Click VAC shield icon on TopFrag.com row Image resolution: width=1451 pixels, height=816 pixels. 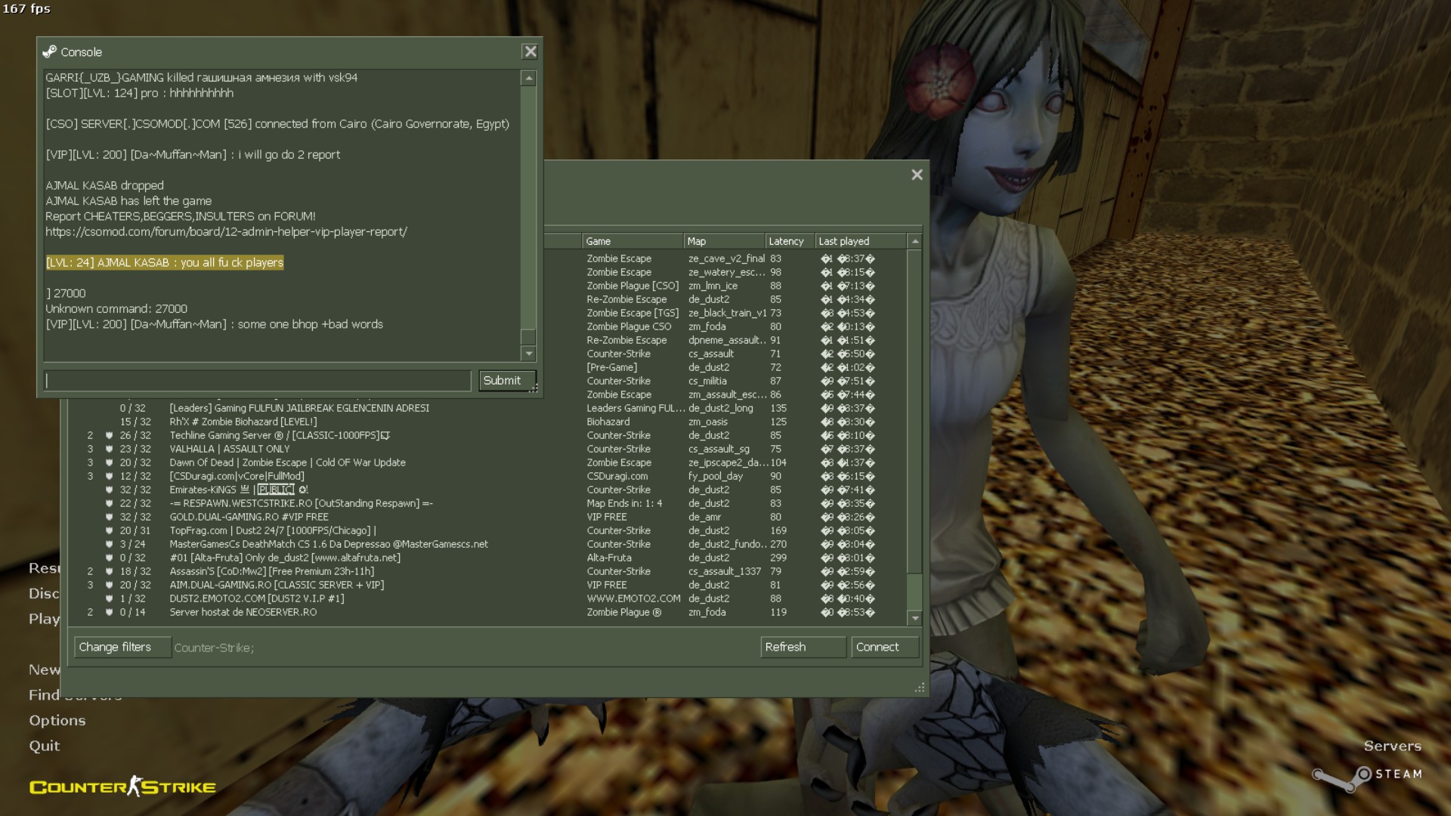tap(109, 530)
